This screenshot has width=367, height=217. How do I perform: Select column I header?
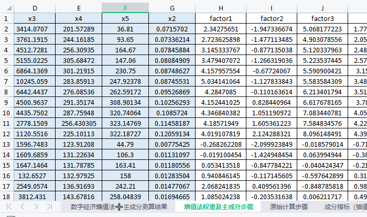272,8
